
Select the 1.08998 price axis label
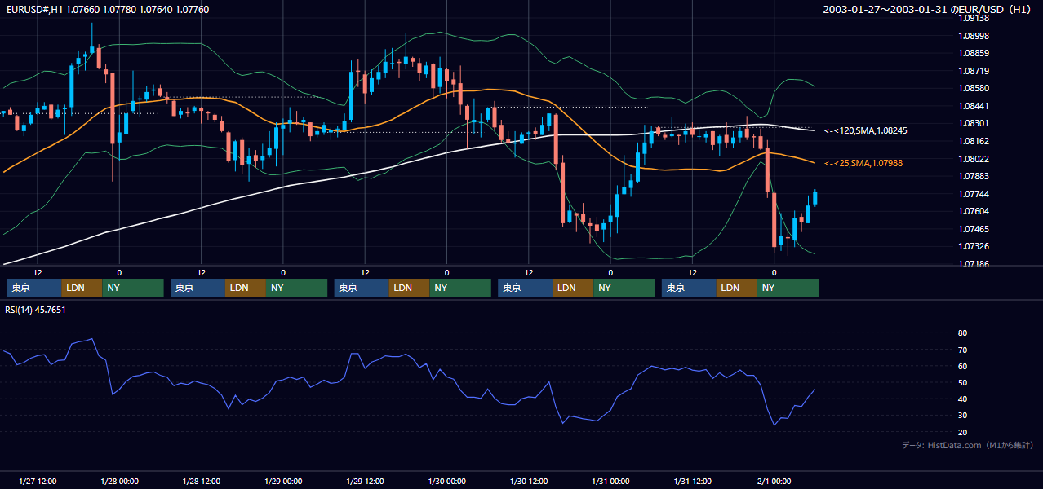click(x=974, y=36)
